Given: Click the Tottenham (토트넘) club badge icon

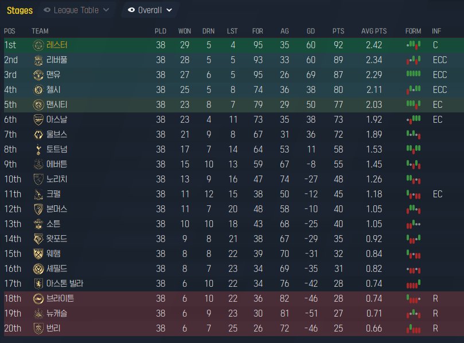Looking at the screenshot, I should click(38, 149).
